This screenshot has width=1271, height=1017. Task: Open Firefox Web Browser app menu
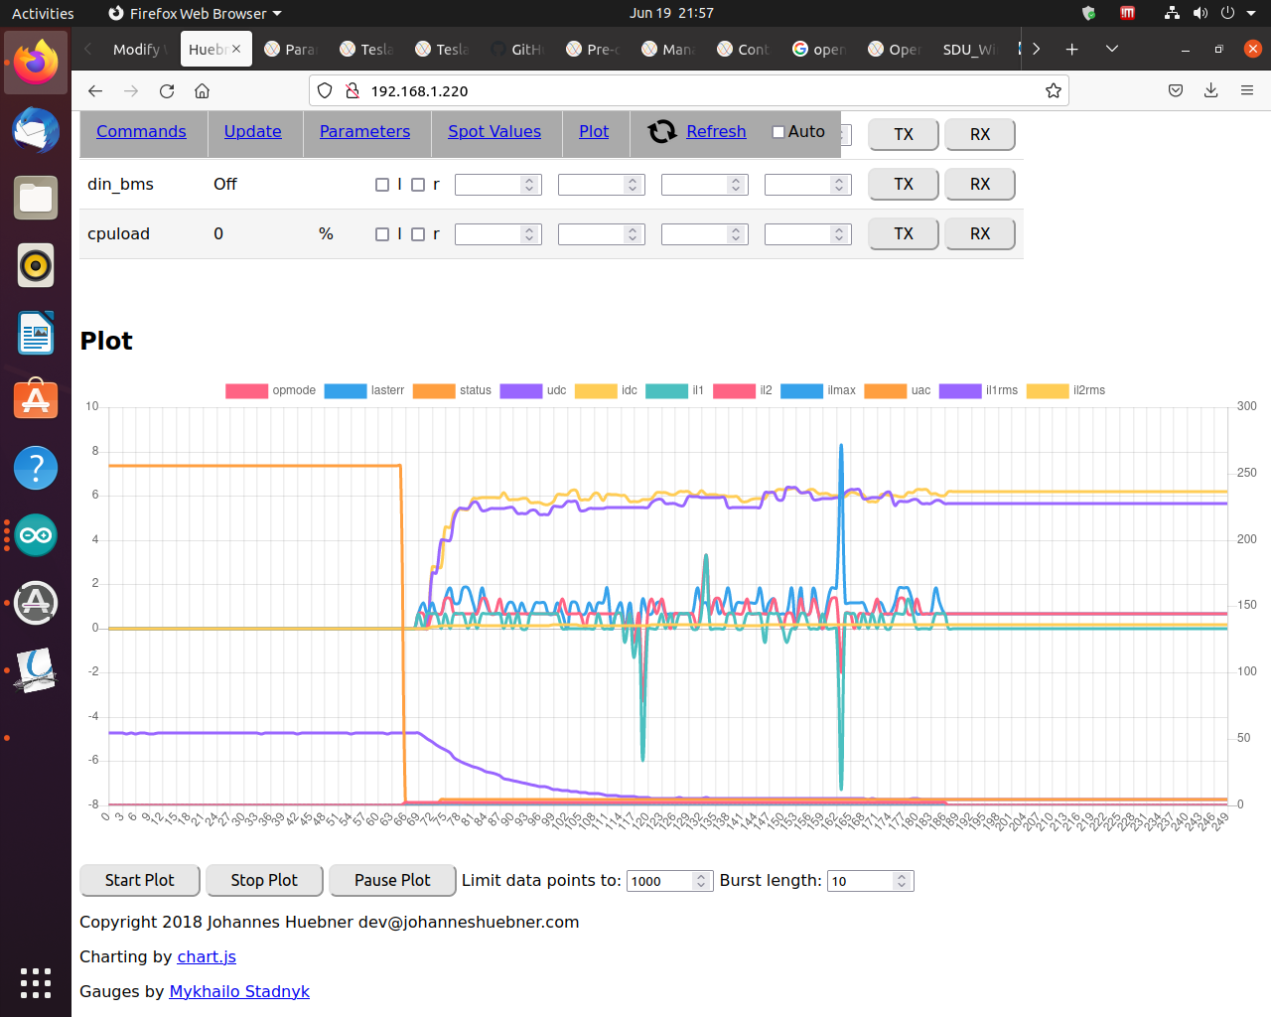click(x=196, y=14)
